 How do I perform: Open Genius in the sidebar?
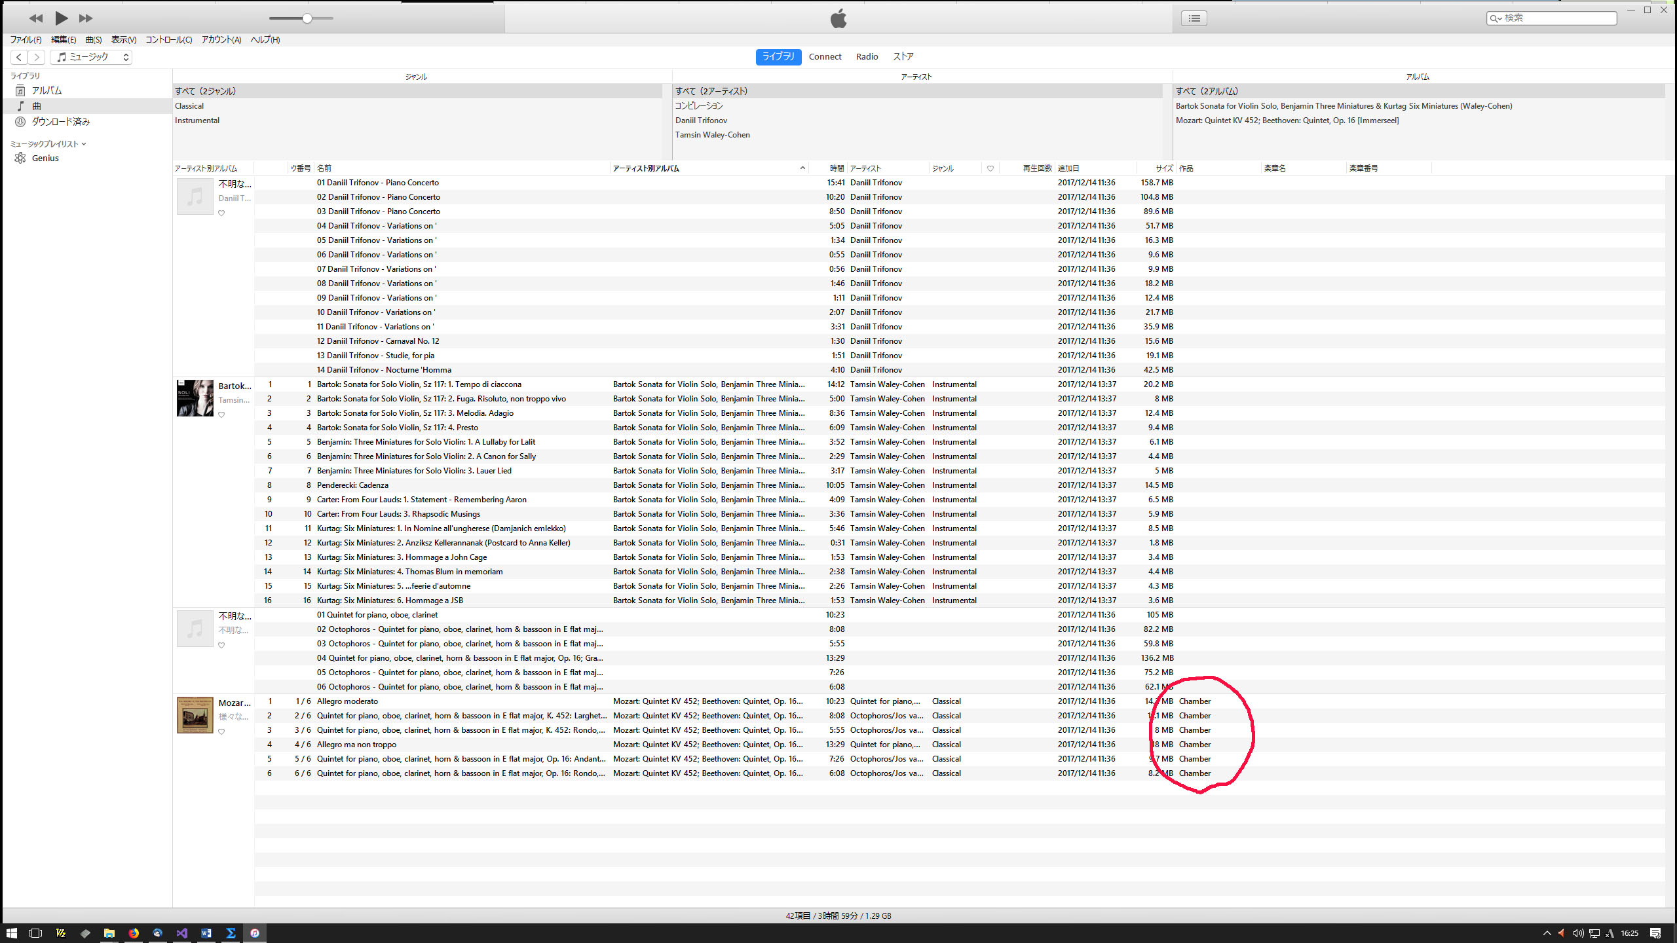click(45, 158)
